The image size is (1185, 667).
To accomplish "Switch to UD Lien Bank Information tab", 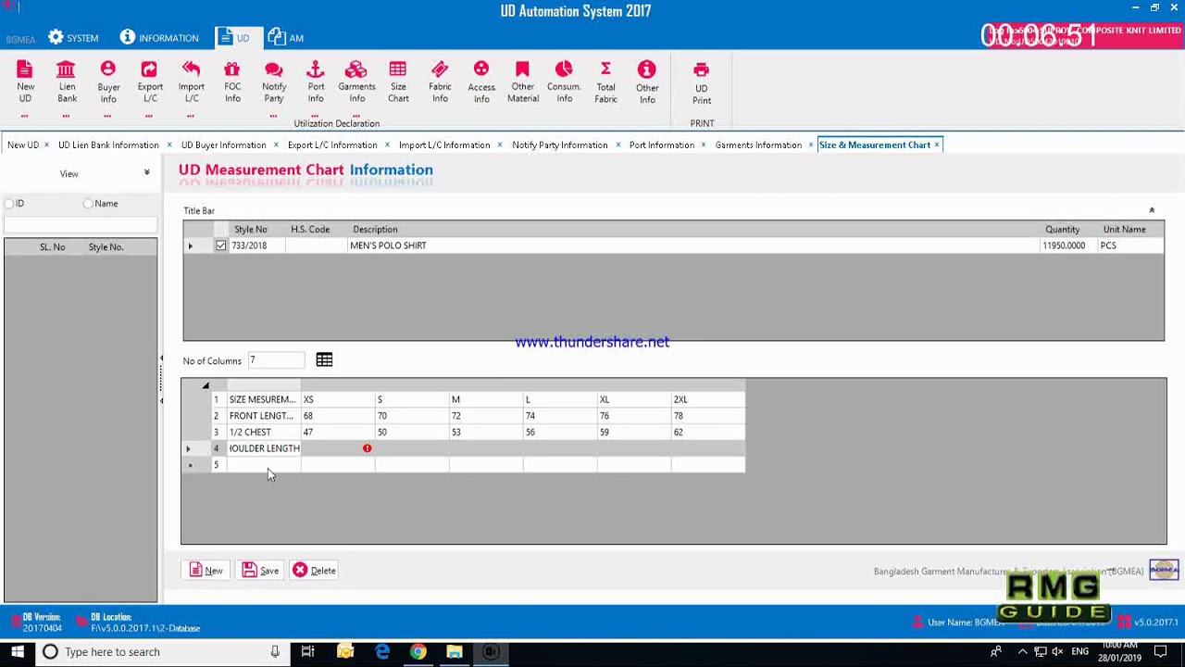I will [x=108, y=145].
